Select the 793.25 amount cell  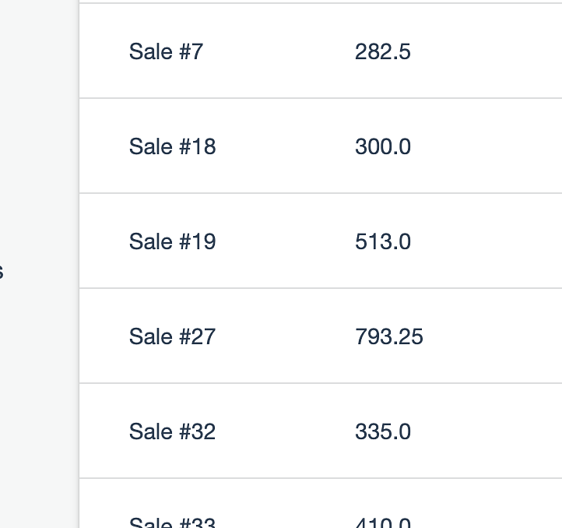[x=389, y=336]
